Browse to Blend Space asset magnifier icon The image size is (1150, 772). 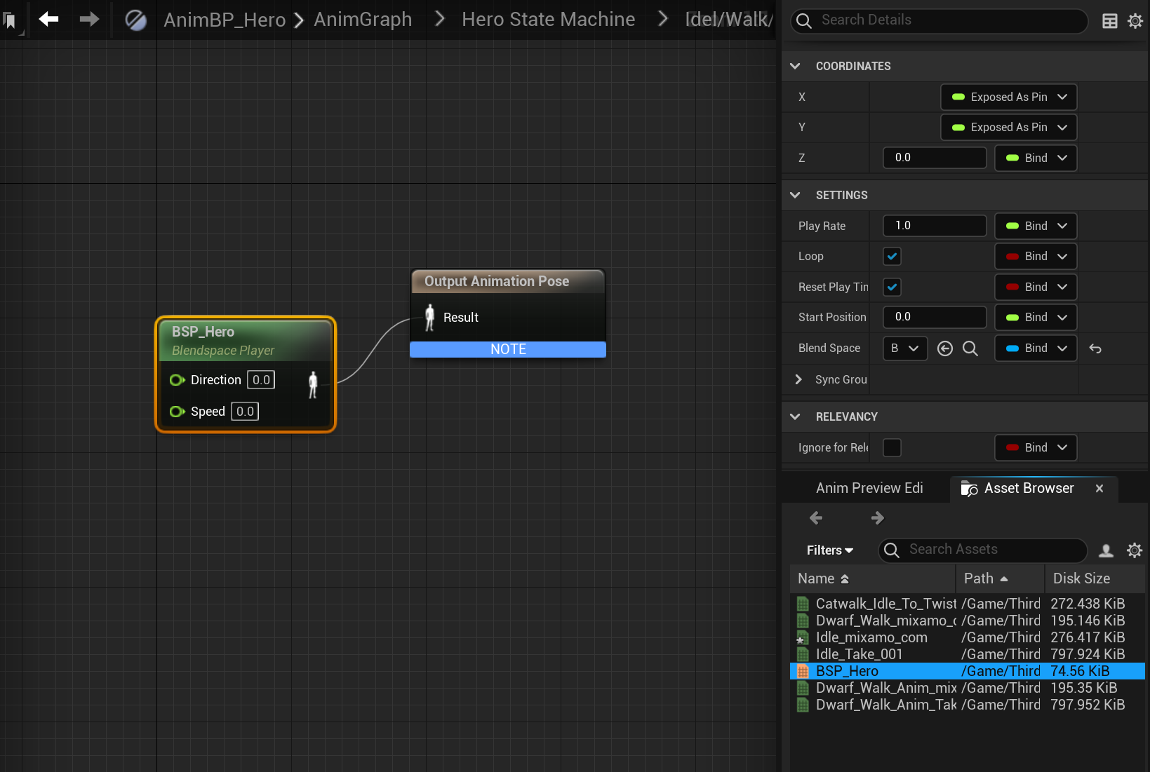click(970, 348)
